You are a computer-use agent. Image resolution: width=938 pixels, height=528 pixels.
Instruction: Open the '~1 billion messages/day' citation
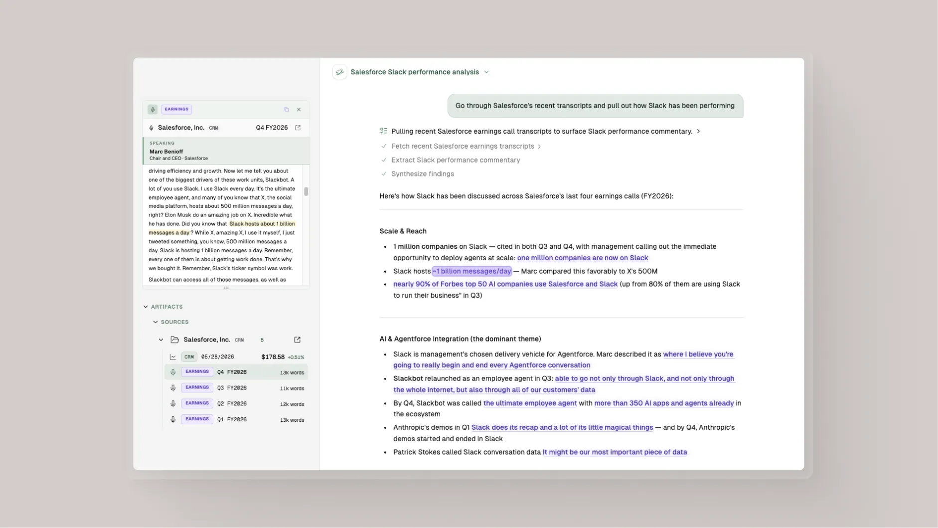pos(471,271)
